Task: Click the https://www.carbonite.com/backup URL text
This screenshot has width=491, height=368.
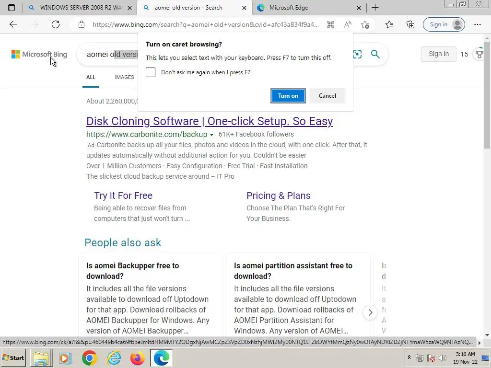Action: click(x=147, y=134)
